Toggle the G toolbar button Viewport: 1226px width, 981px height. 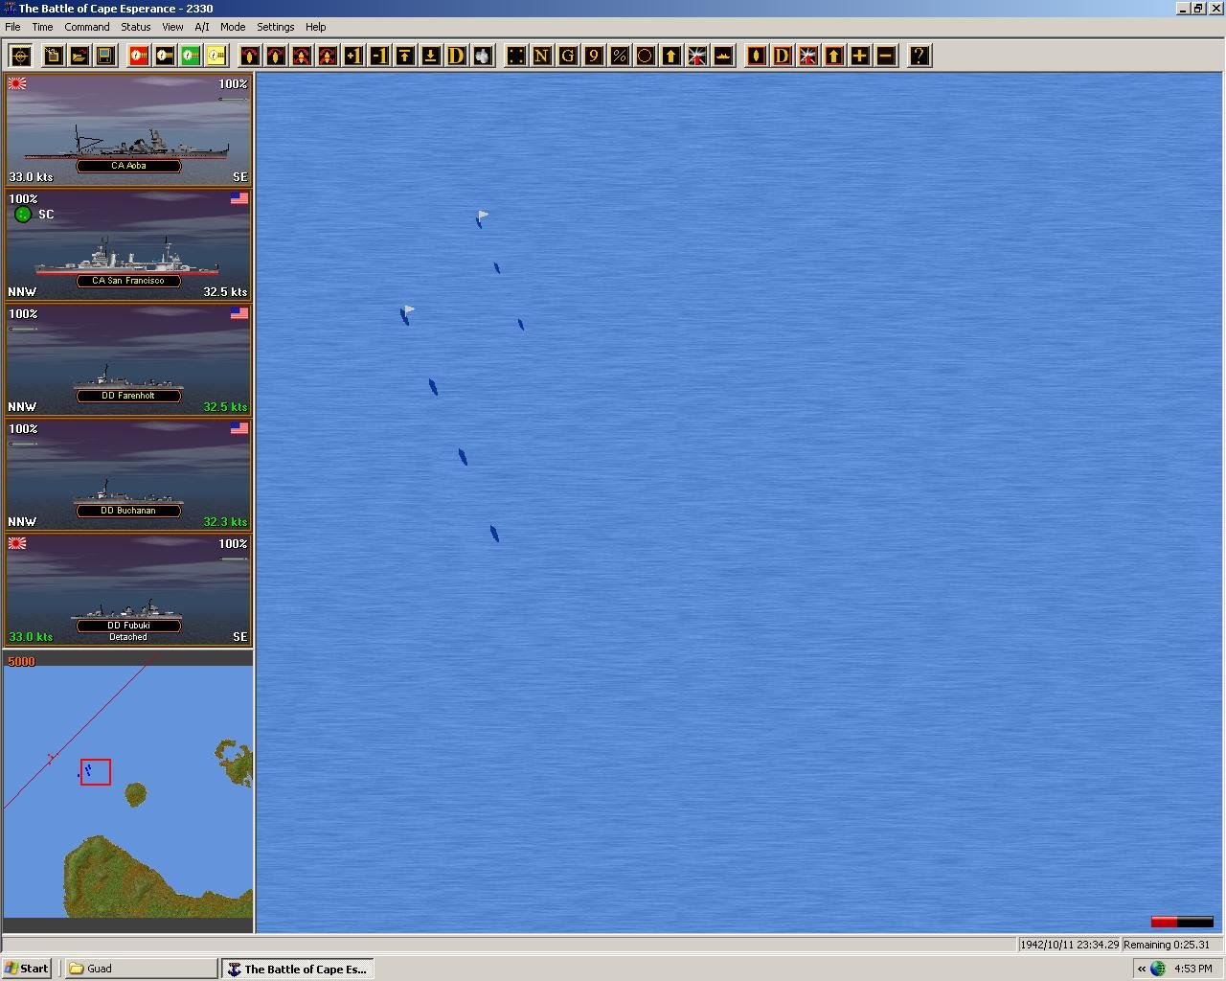[567, 56]
